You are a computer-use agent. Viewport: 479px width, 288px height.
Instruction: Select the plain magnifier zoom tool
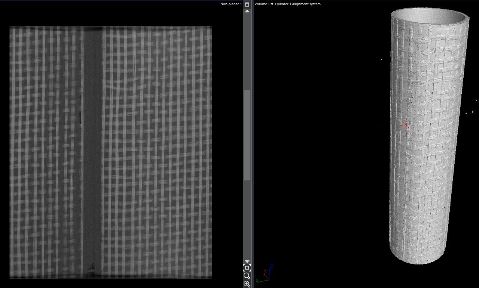[x=247, y=276]
